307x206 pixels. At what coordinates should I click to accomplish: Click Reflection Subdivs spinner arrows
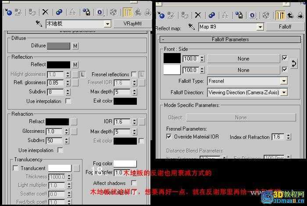pyautogui.click(x=68, y=92)
